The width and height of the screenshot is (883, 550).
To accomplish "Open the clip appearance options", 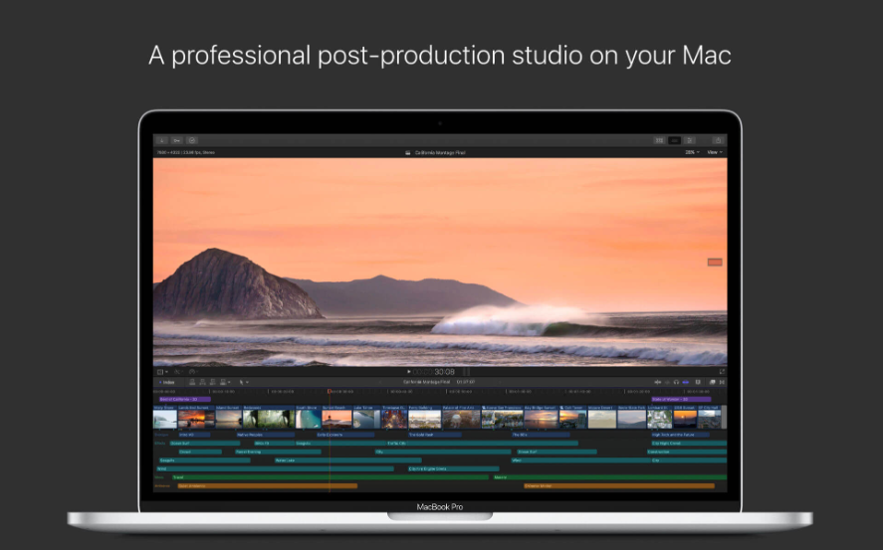I will click(698, 382).
